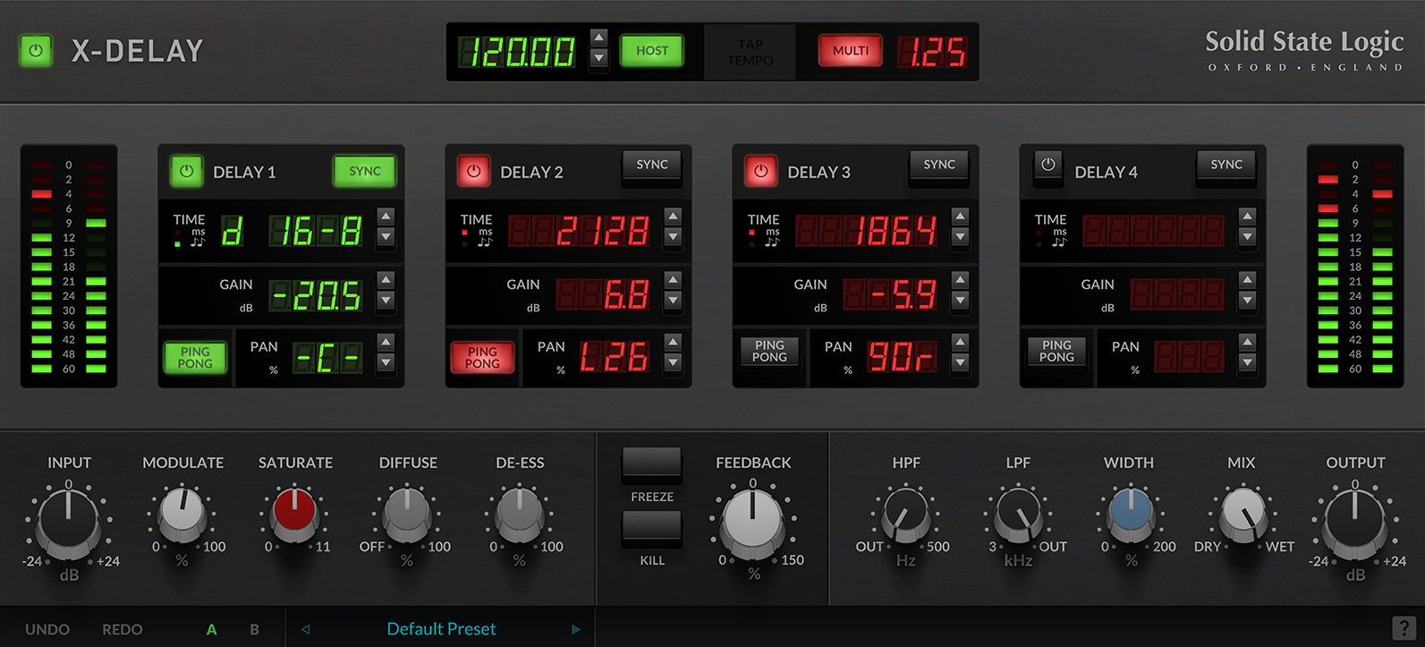Click Delay 3 pan display 90r

click(903, 357)
